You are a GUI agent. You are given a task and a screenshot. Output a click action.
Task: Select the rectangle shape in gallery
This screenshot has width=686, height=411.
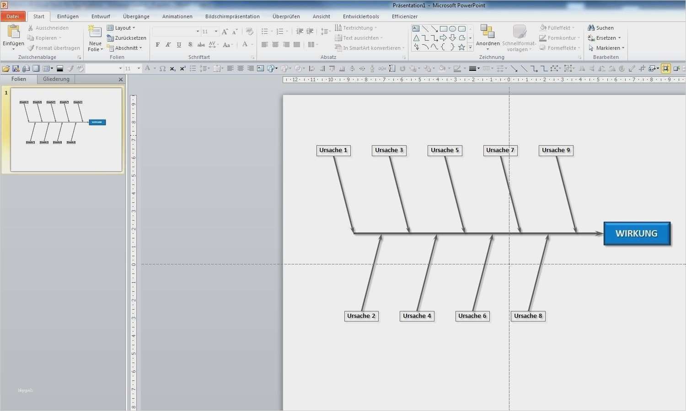[x=444, y=29]
